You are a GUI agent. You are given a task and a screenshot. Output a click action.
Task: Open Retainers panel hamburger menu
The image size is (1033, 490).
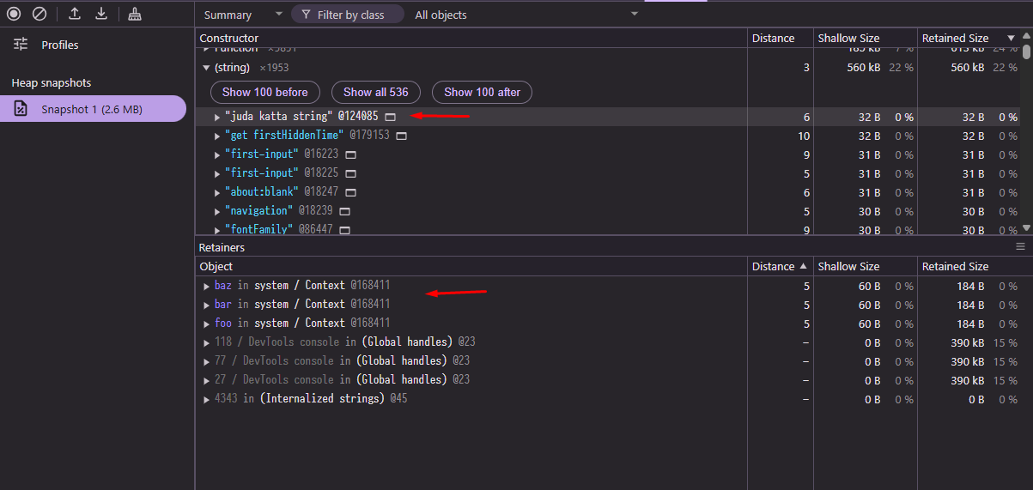[1021, 247]
